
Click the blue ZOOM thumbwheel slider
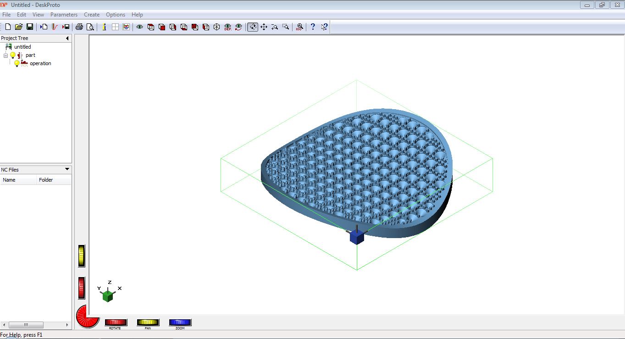pos(180,322)
